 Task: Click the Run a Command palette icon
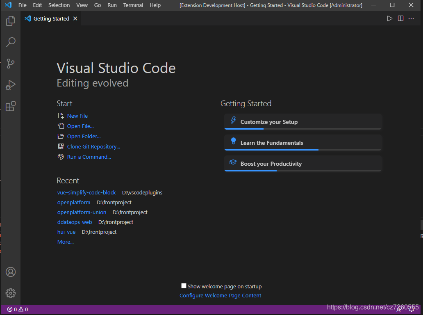click(x=61, y=157)
